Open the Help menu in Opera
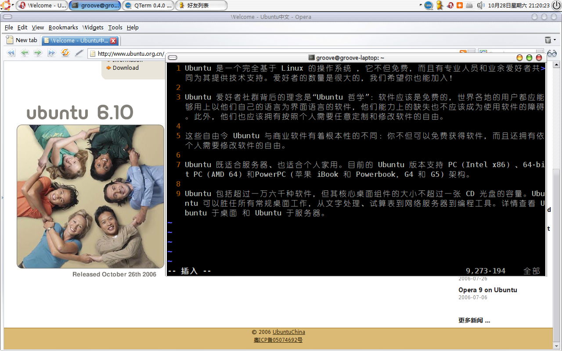The width and height of the screenshot is (562, 351). (133, 27)
